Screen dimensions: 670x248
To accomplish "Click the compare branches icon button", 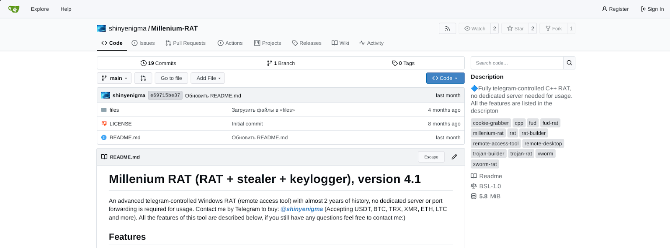I will coord(143,78).
